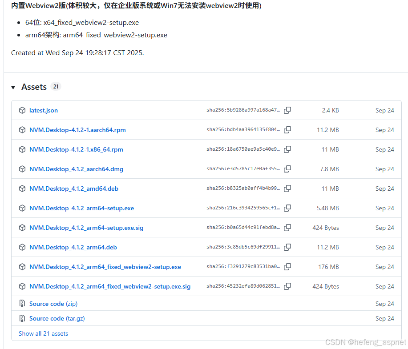The image size is (408, 349).
Task: Download NVM.Desktop_4.1.2_aarch64.dmg
Action: (76, 169)
